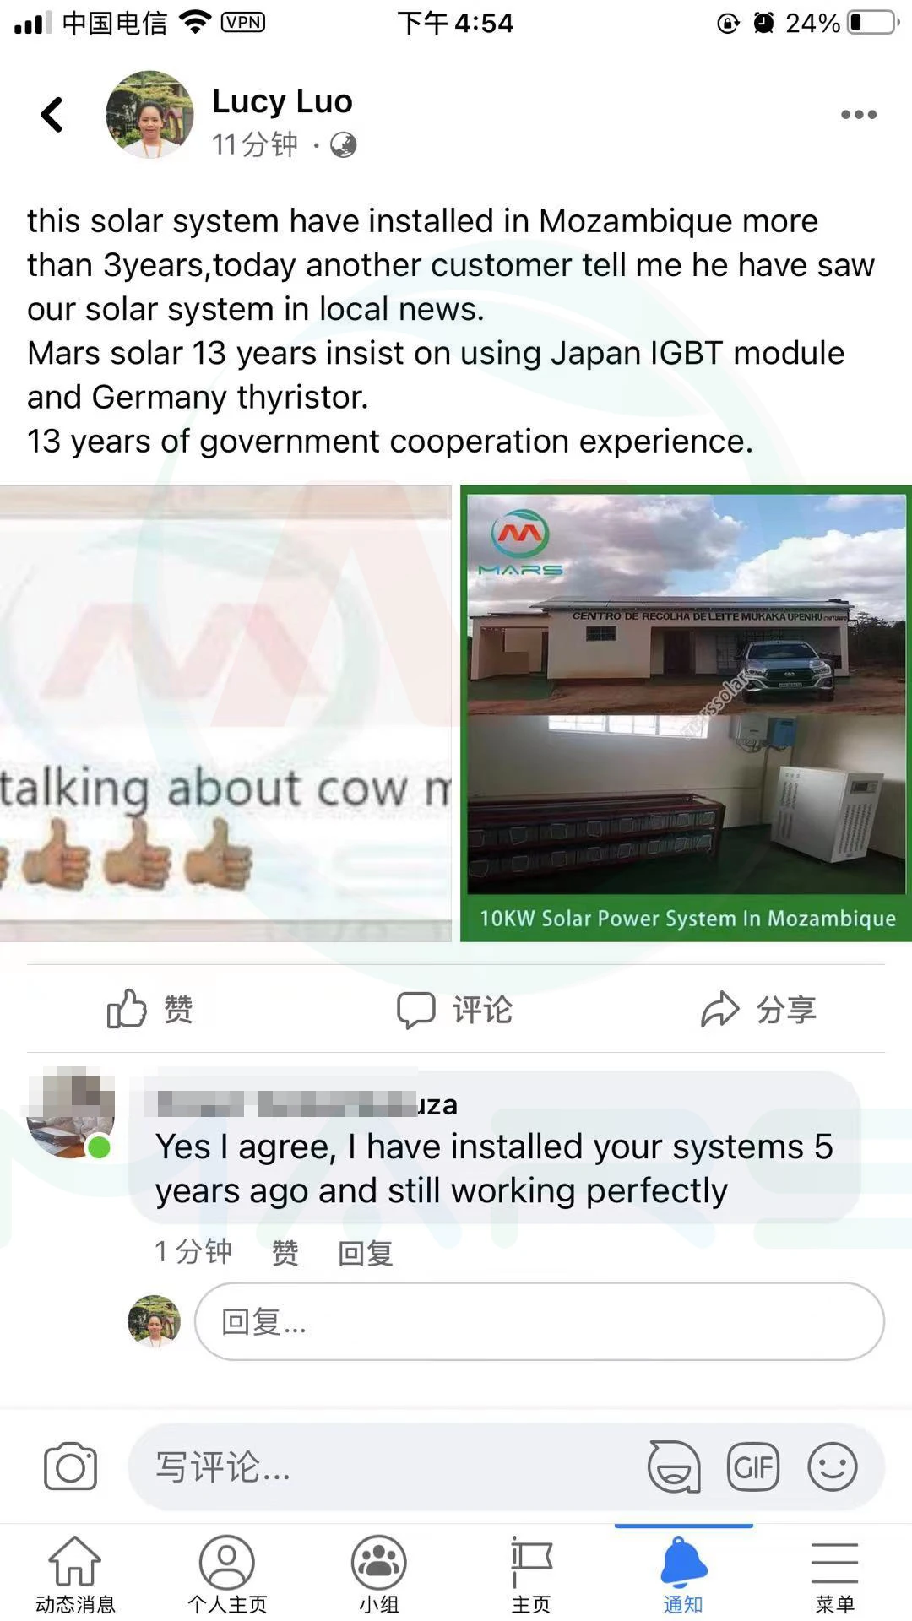Open the GIF picker
912x1621 pixels.
753,1466
